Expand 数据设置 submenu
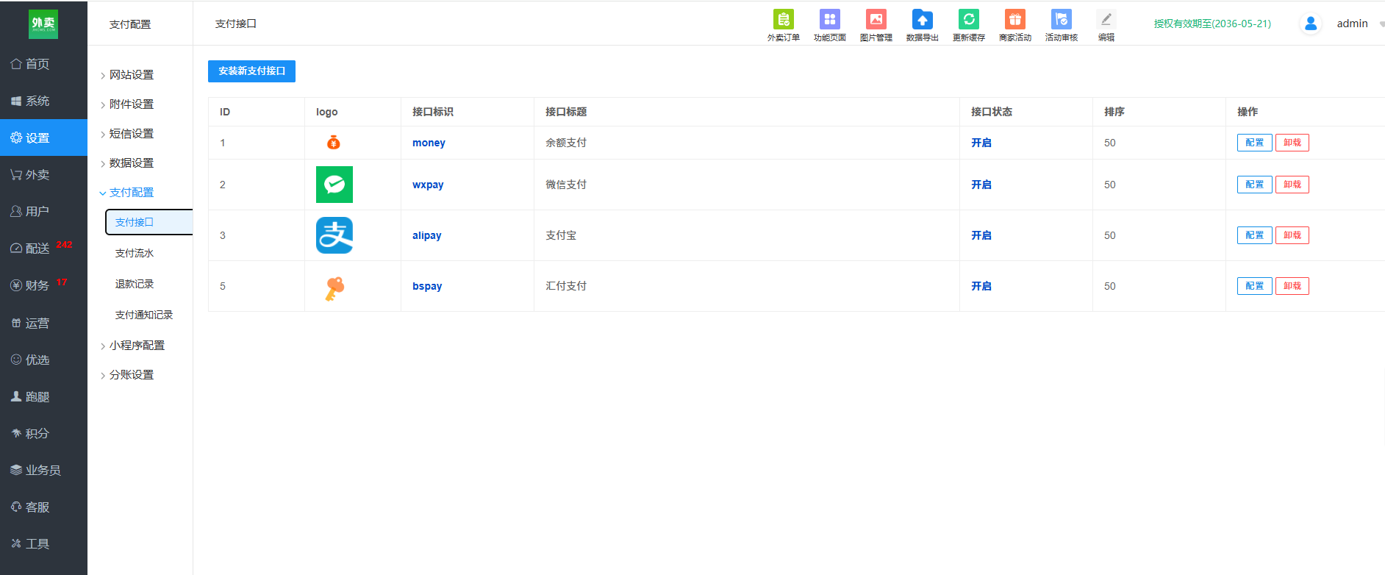This screenshot has height=575, width=1385. pos(131,163)
